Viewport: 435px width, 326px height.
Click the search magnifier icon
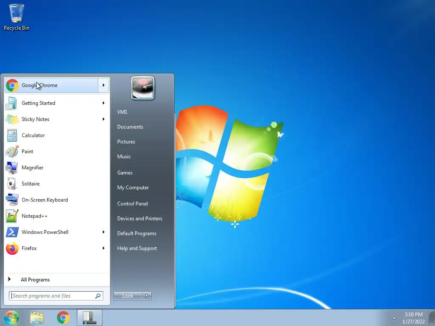(98, 296)
